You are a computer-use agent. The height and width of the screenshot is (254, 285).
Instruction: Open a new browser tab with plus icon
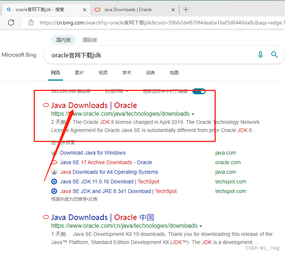(186, 9)
